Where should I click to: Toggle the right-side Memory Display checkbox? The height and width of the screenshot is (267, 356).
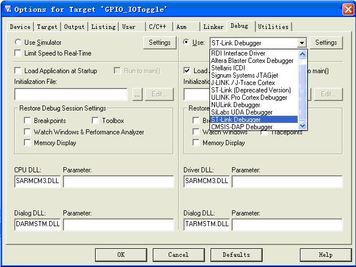(196, 143)
